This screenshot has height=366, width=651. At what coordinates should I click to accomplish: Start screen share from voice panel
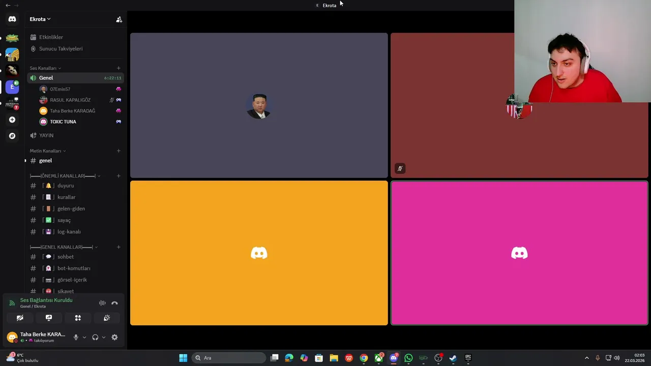pyautogui.click(x=49, y=318)
